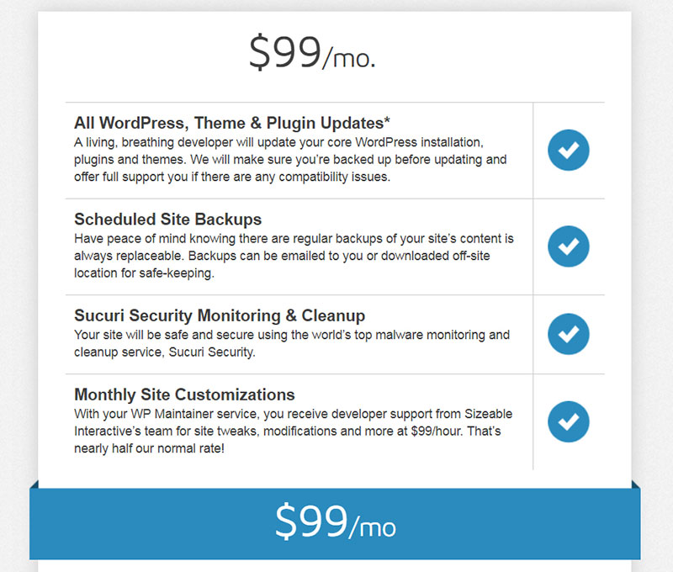Click the malware monitoring and cleanup description text
Image resolution: width=673 pixels, height=572 pixels.
(x=292, y=343)
